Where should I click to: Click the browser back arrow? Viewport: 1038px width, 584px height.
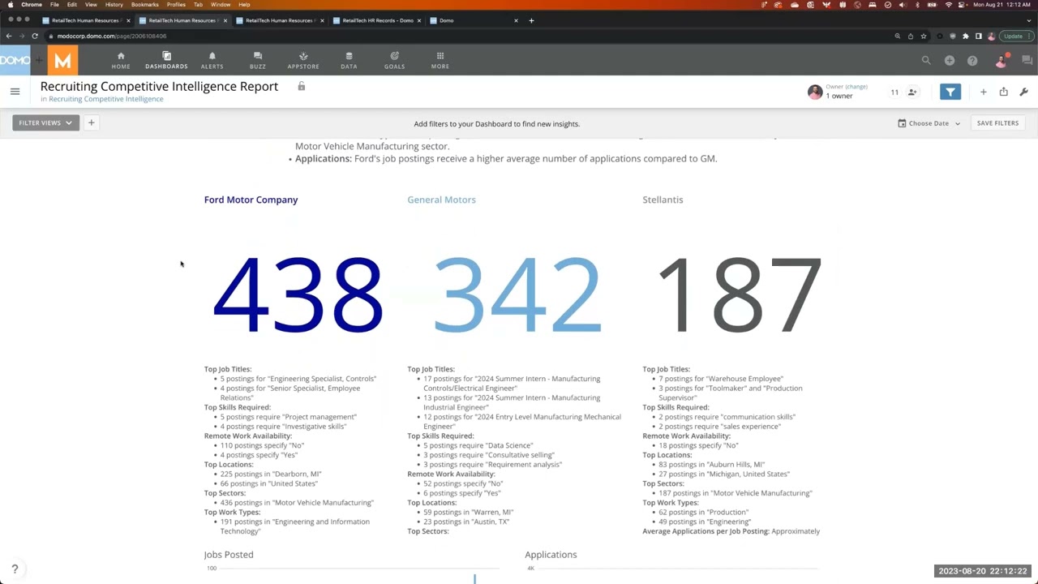click(x=9, y=36)
